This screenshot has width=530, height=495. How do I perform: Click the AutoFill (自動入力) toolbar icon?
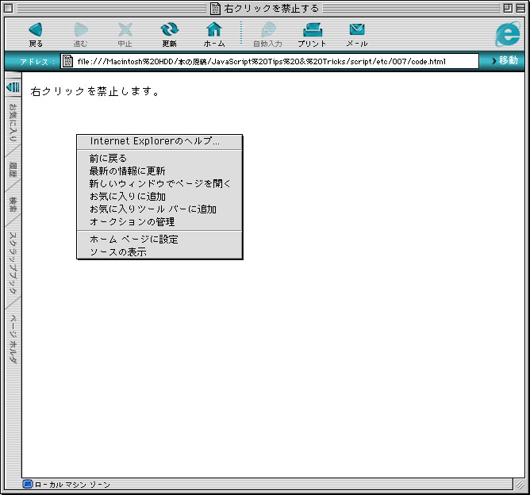pos(267,32)
